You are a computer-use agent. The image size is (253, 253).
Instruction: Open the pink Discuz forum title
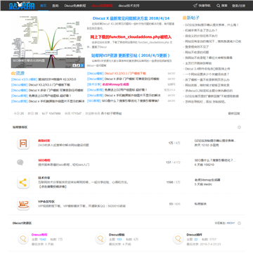click(39, 235)
